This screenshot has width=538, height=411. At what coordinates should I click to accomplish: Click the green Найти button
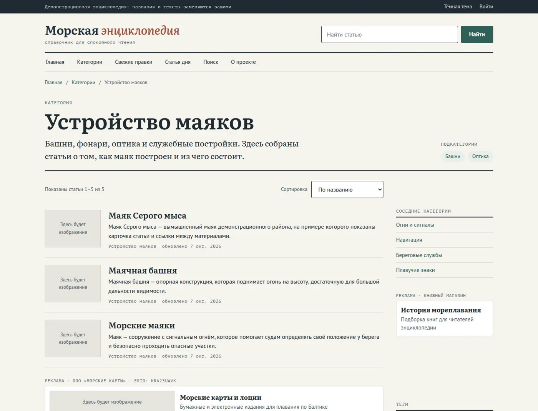(x=477, y=34)
